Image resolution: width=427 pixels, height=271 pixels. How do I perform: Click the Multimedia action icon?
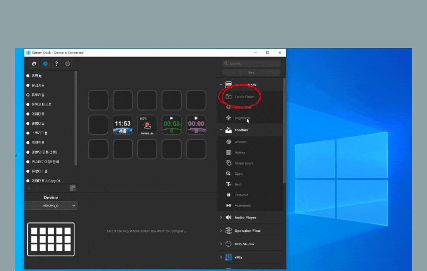[228, 206]
